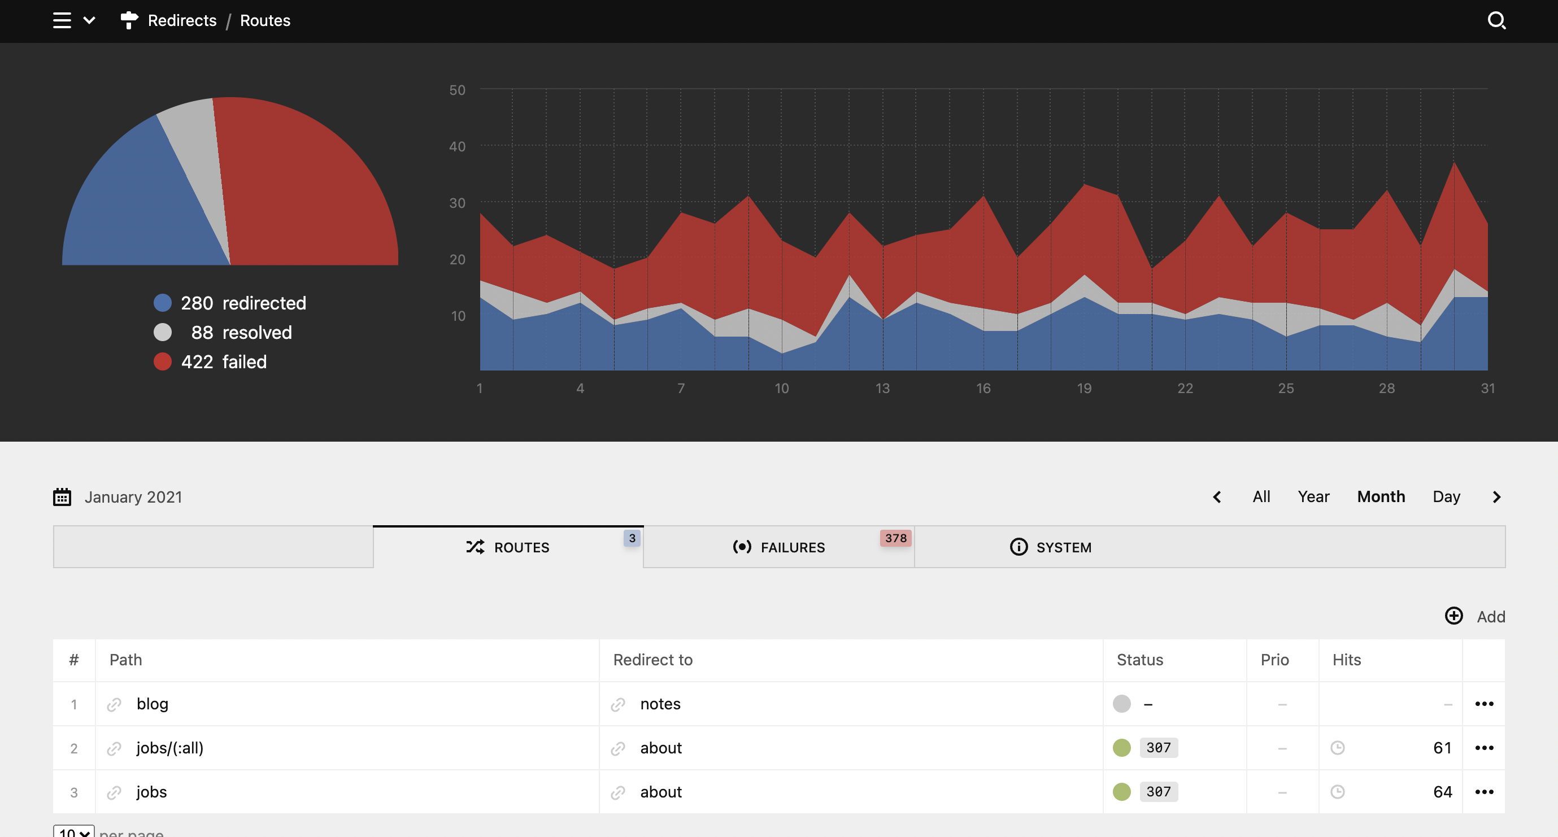Toggle green status of jobs/(:all) route
The image size is (1558, 837).
(x=1121, y=748)
